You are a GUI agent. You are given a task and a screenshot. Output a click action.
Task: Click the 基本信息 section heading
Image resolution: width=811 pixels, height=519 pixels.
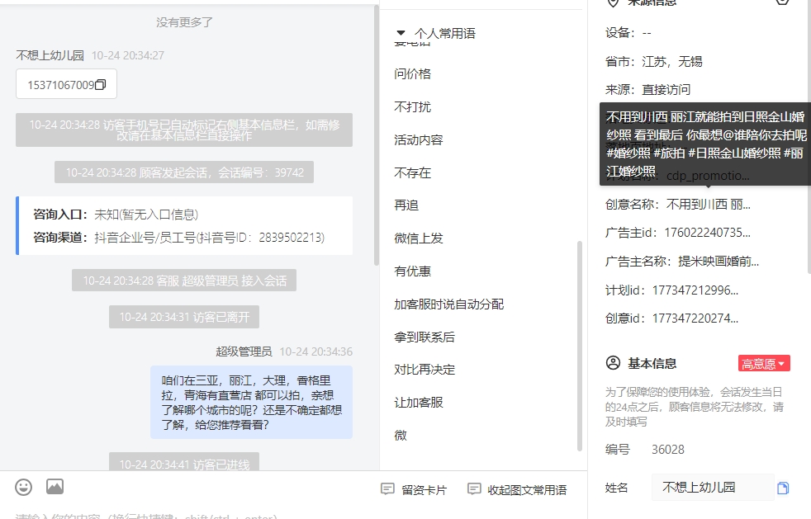click(x=652, y=363)
